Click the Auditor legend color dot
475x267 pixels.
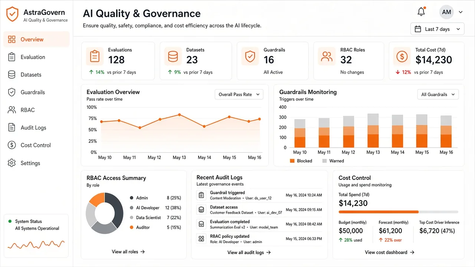point(132,227)
